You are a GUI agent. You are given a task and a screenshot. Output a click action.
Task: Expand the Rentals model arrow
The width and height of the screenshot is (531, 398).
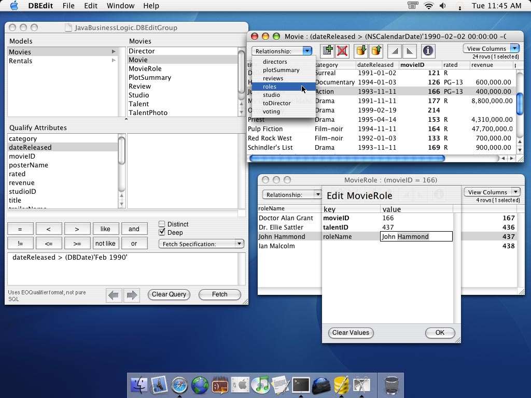(x=114, y=61)
